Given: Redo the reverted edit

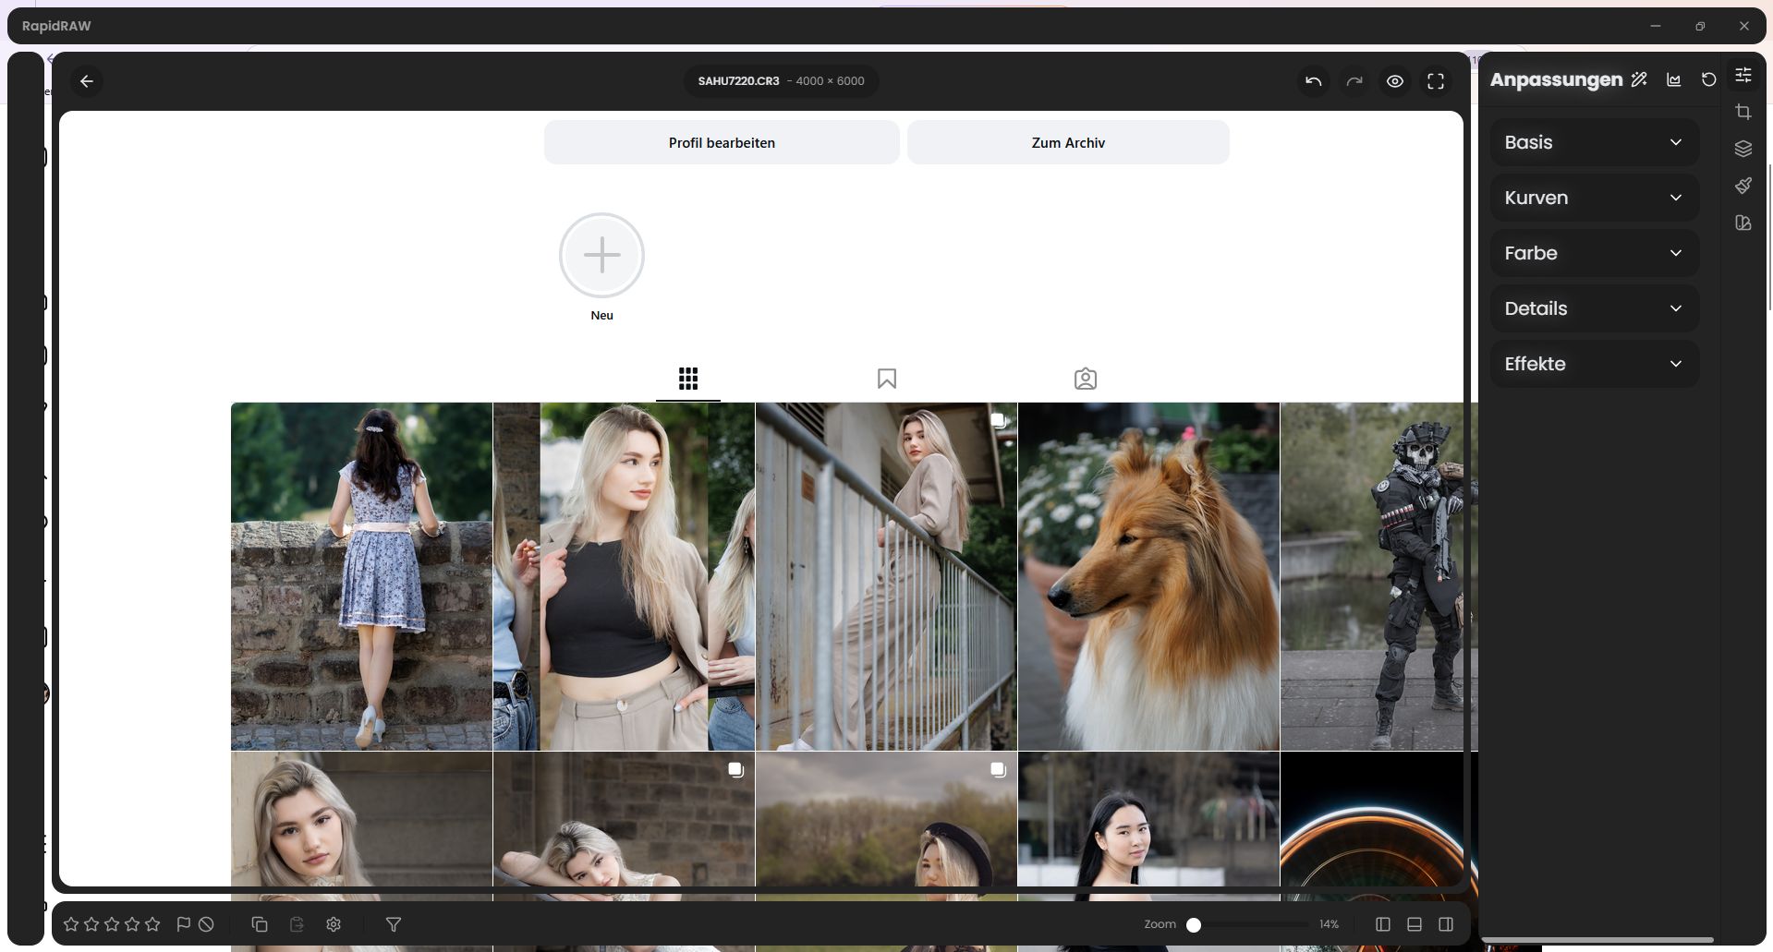Looking at the screenshot, I should (x=1354, y=81).
